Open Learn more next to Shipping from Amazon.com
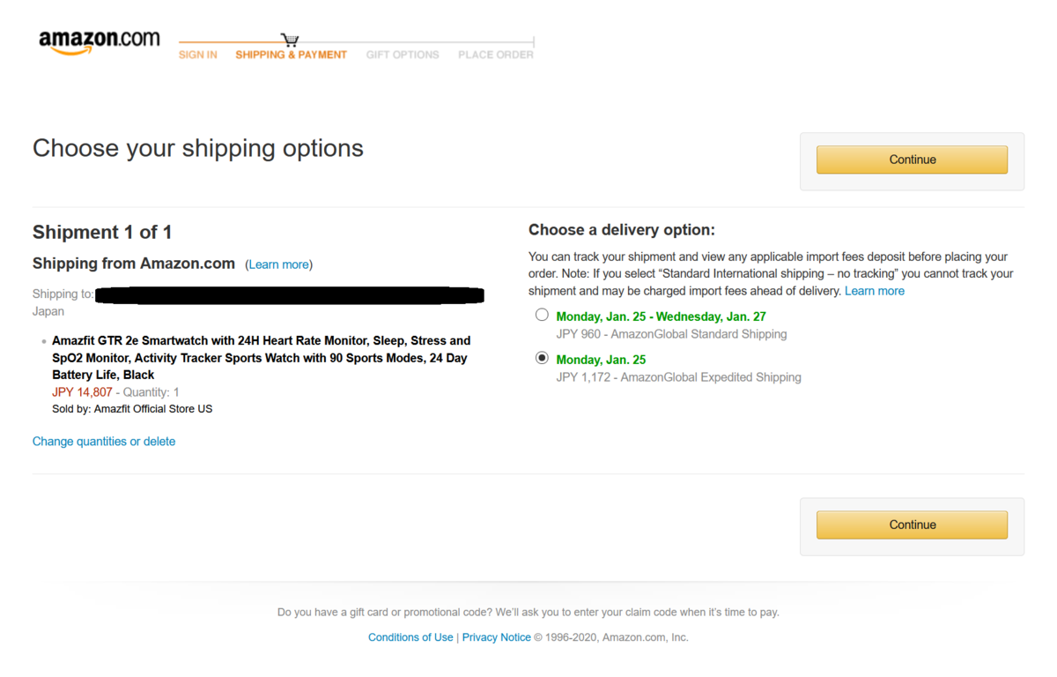The width and height of the screenshot is (1057, 677). coord(279,264)
